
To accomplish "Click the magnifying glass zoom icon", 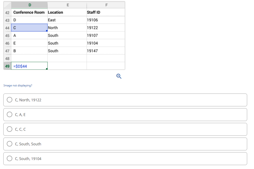I will coord(119,76).
